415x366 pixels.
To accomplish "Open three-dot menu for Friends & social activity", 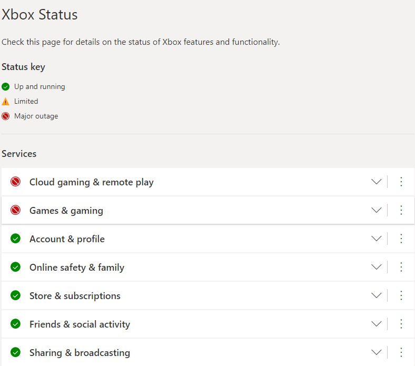I will pyautogui.click(x=401, y=324).
